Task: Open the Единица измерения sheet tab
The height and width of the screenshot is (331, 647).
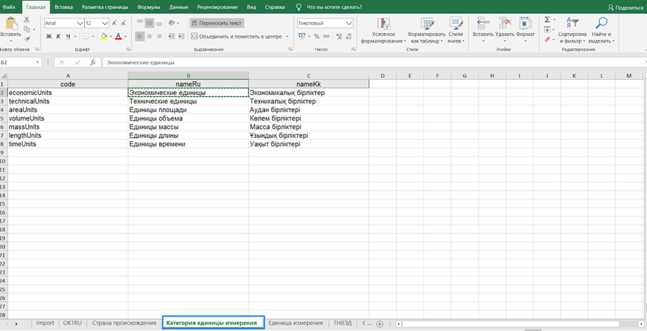Action: (295, 323)
